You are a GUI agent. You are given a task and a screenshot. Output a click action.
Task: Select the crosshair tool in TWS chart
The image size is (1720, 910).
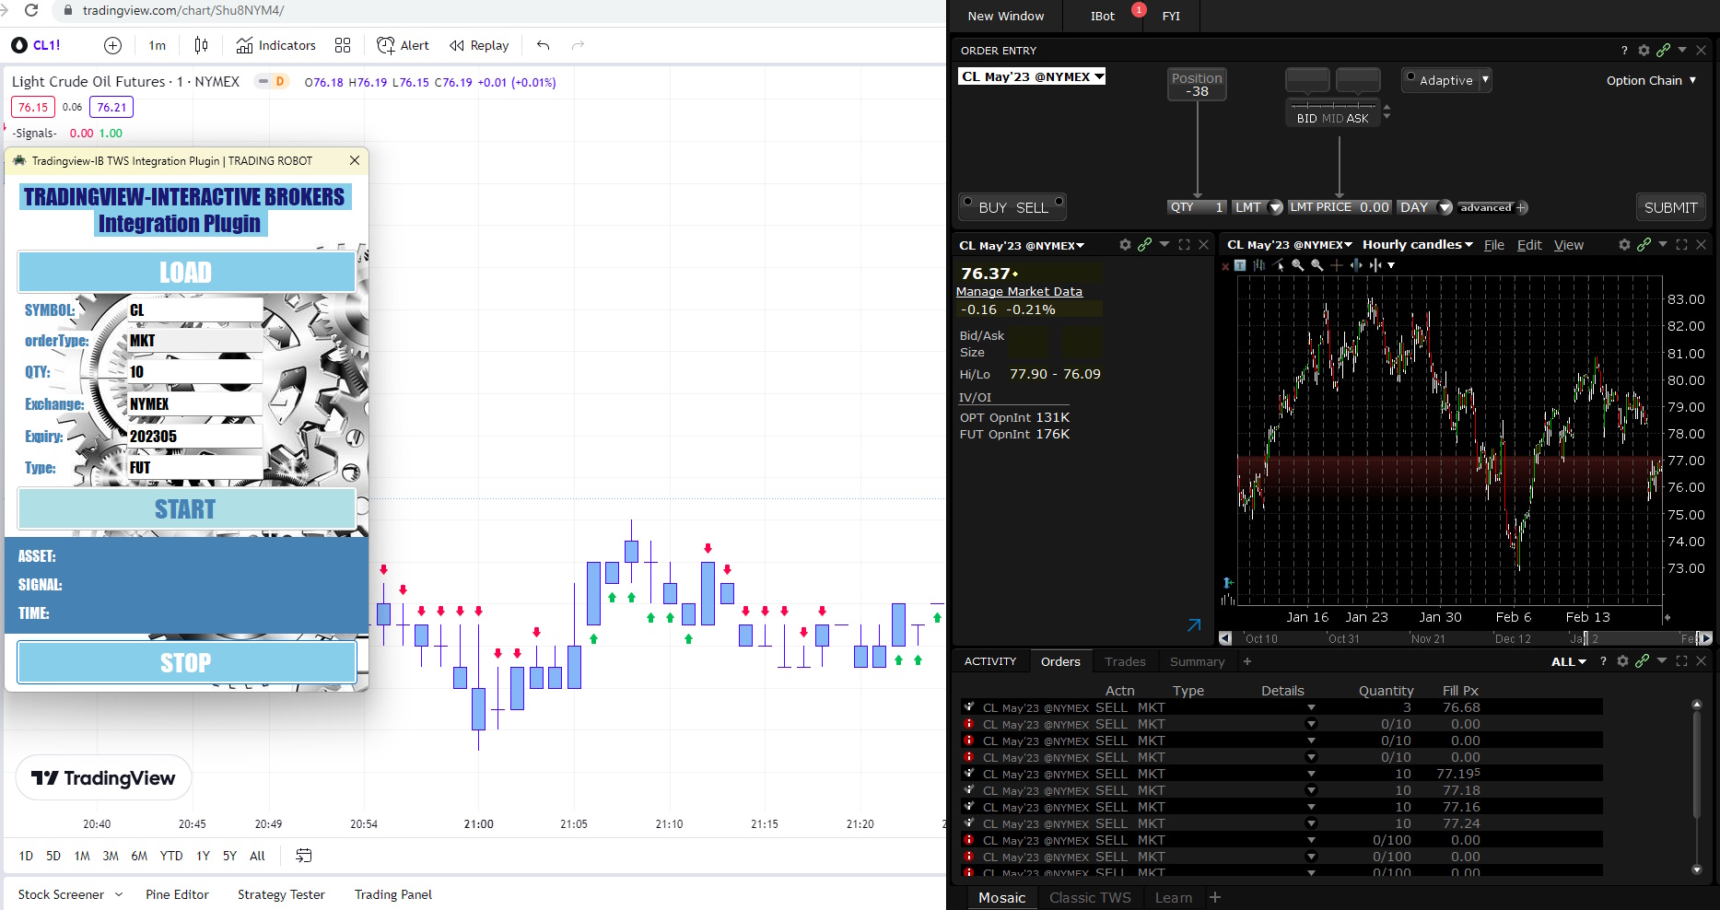point(1337,265)
